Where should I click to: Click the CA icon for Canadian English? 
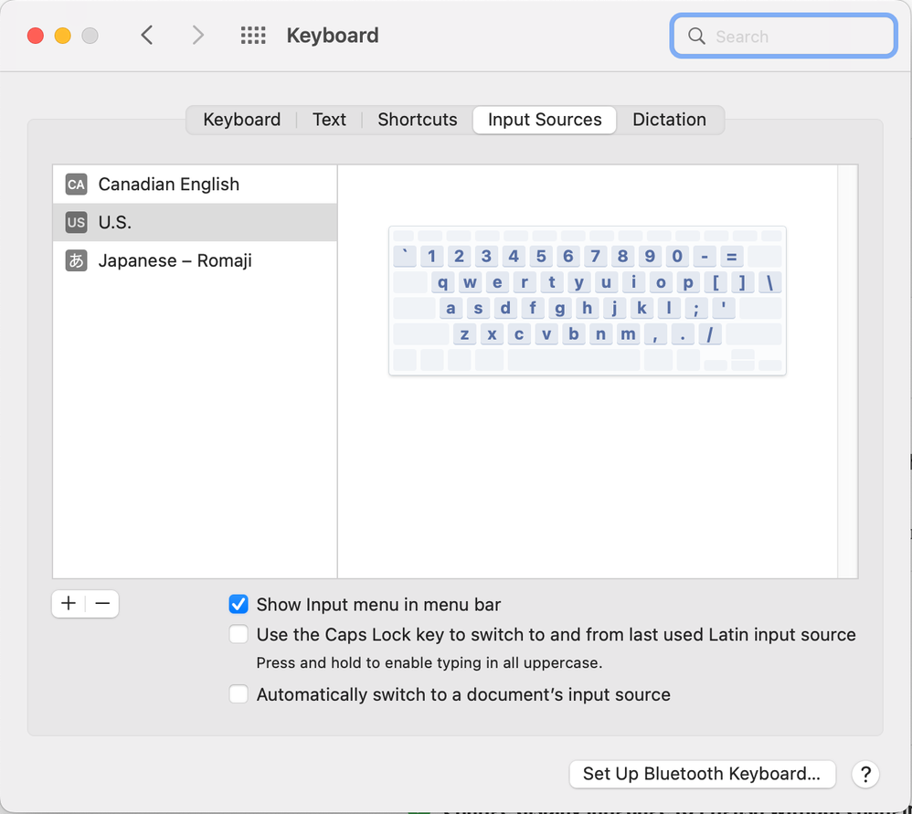76,185
